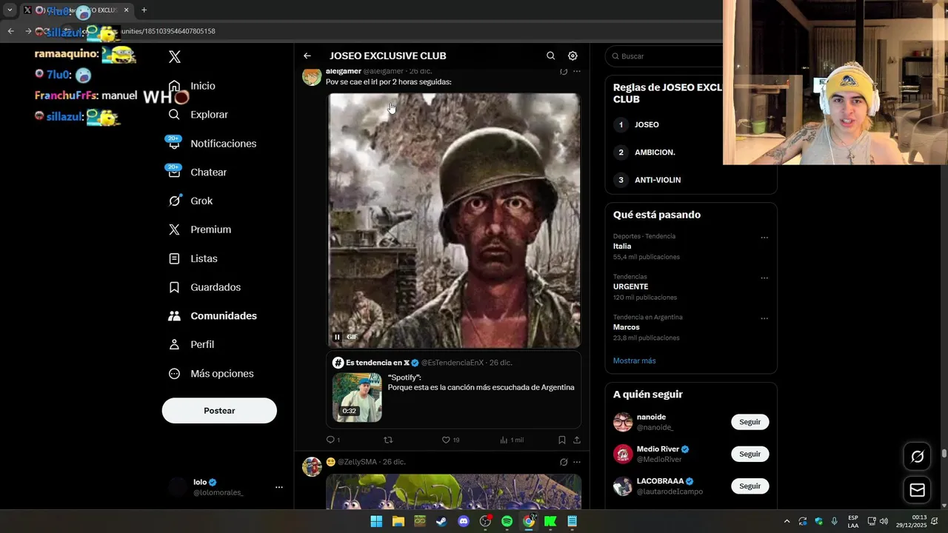Search within JOSEO EXCLUSIVE CLUB community
948x533 pixels.
point(550,56)
